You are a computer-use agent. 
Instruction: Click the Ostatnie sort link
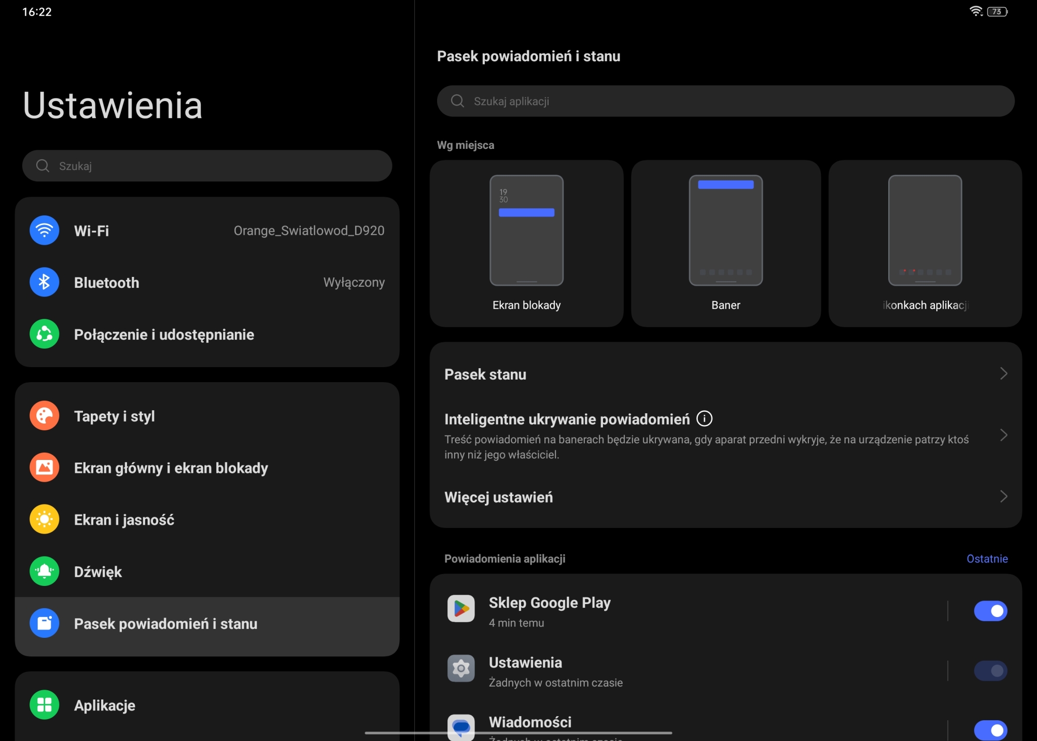pyautogui.click(x=987, y=558)
